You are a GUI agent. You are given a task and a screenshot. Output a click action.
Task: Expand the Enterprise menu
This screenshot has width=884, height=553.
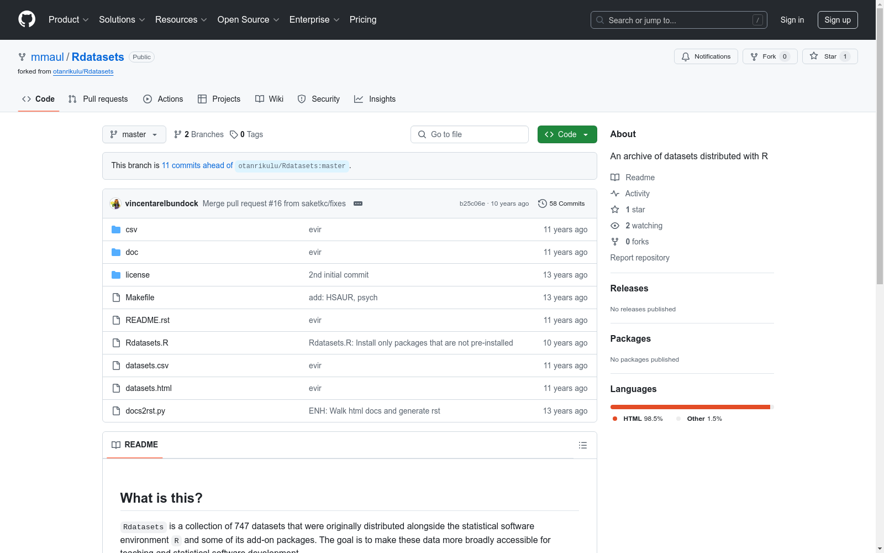[x=314, y=19]
